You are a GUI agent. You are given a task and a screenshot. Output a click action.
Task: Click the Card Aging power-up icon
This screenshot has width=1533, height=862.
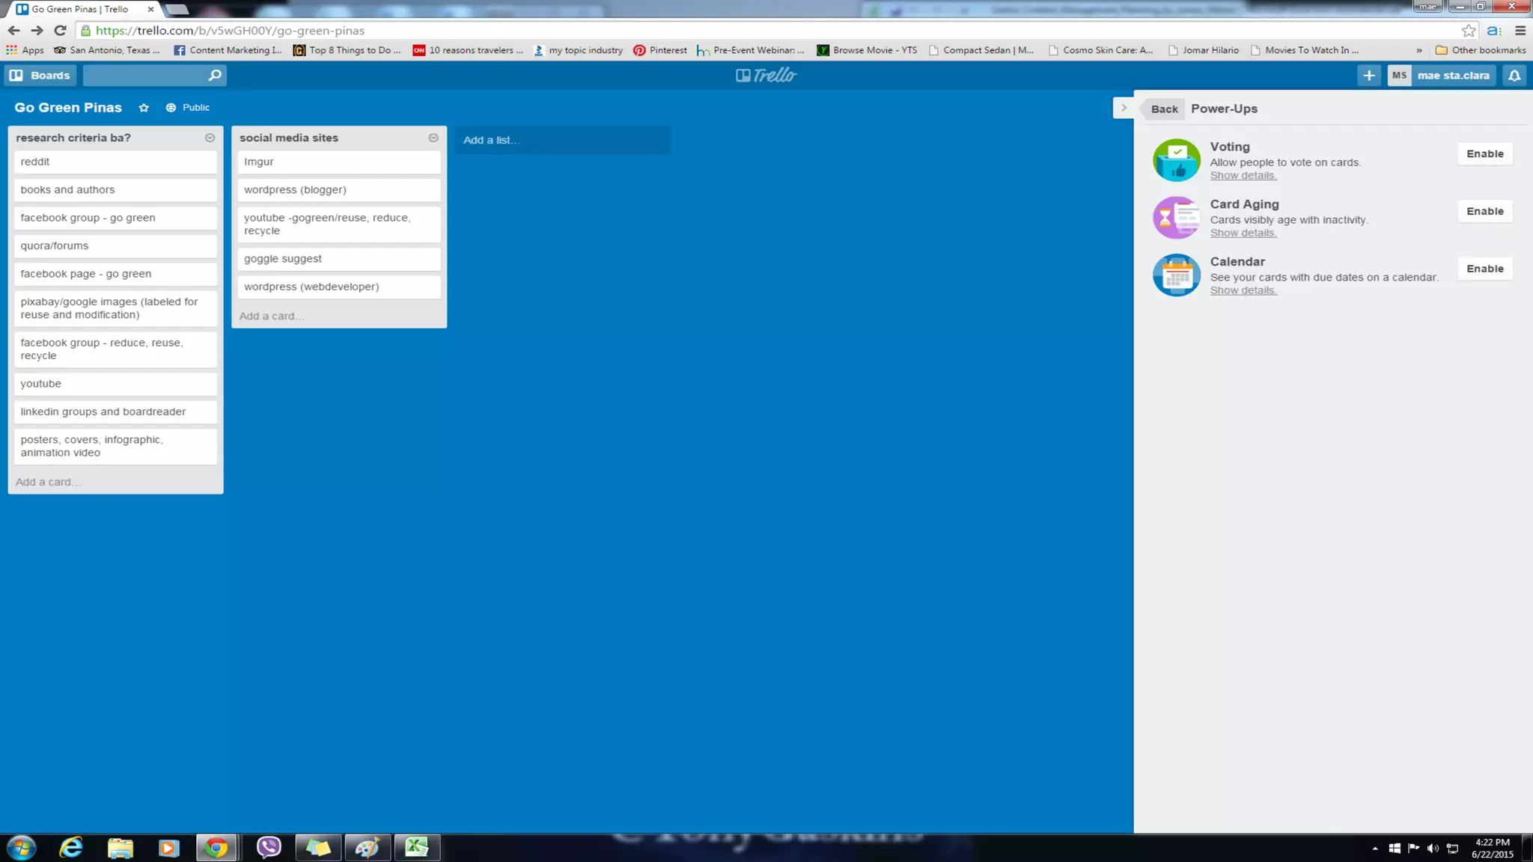click(x=1176, y=218)
